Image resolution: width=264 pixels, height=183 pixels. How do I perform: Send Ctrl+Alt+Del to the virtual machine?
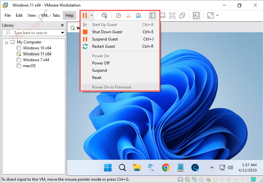pyautogui.click(x=104, y=15)
